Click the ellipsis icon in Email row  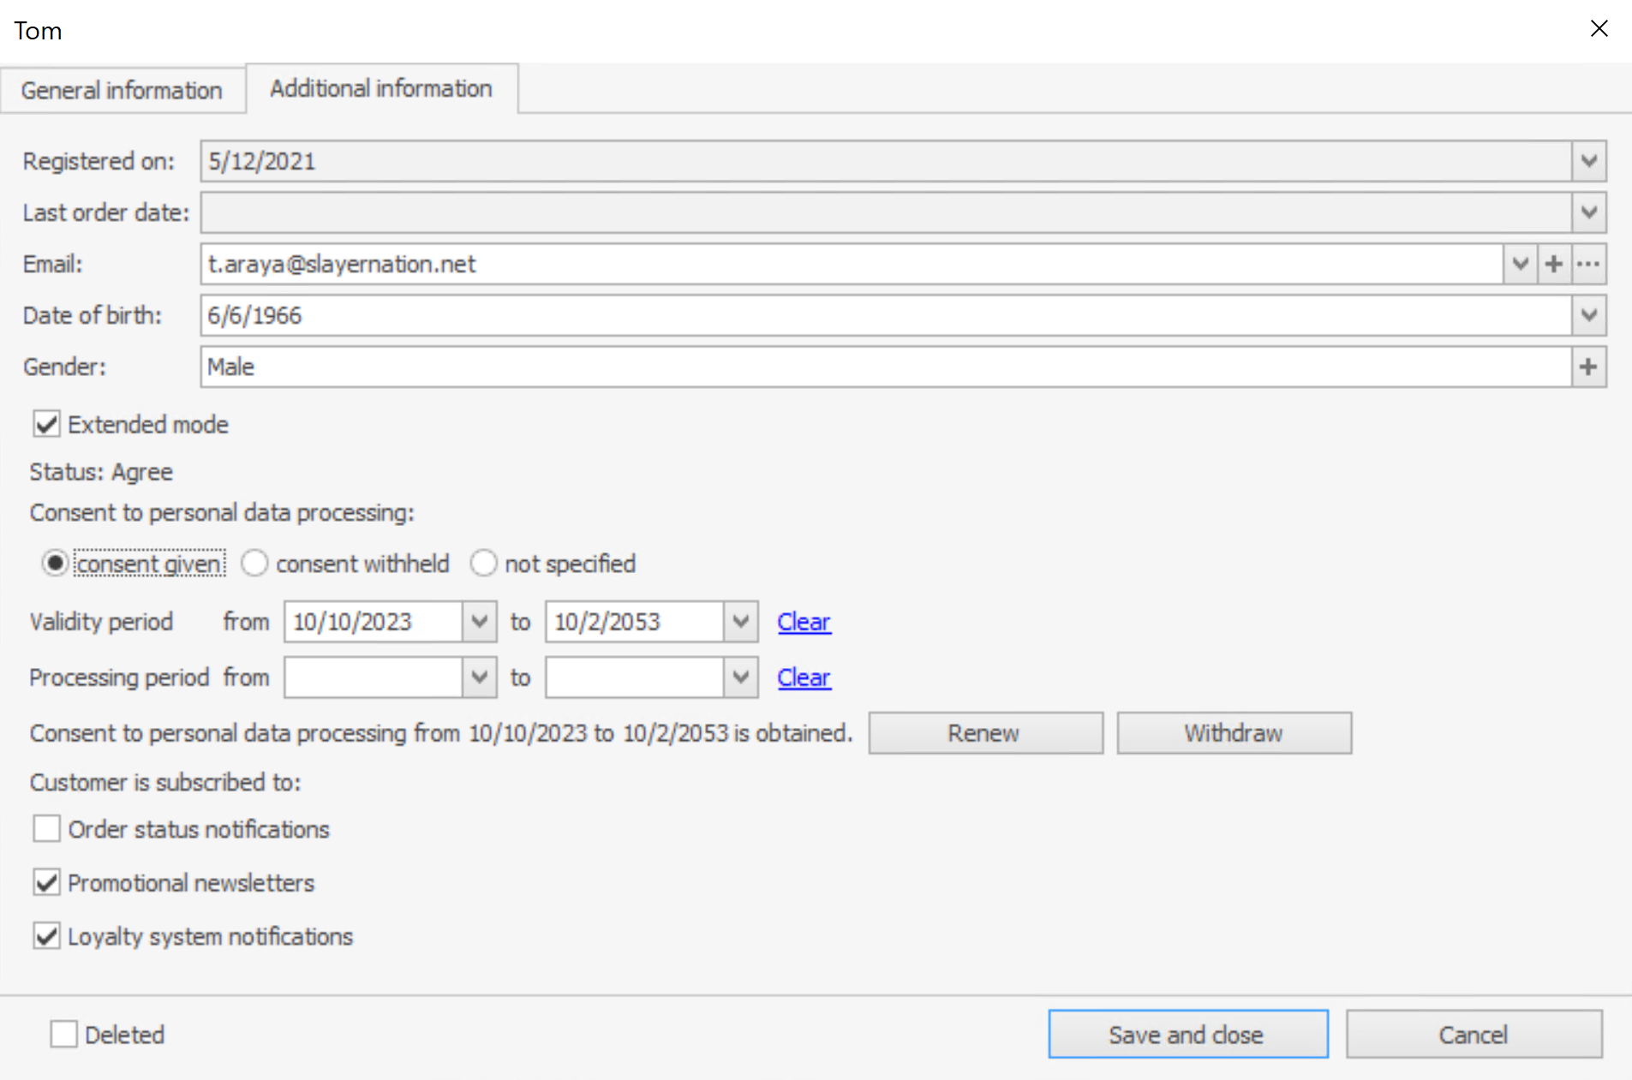tap(1588, 264)
